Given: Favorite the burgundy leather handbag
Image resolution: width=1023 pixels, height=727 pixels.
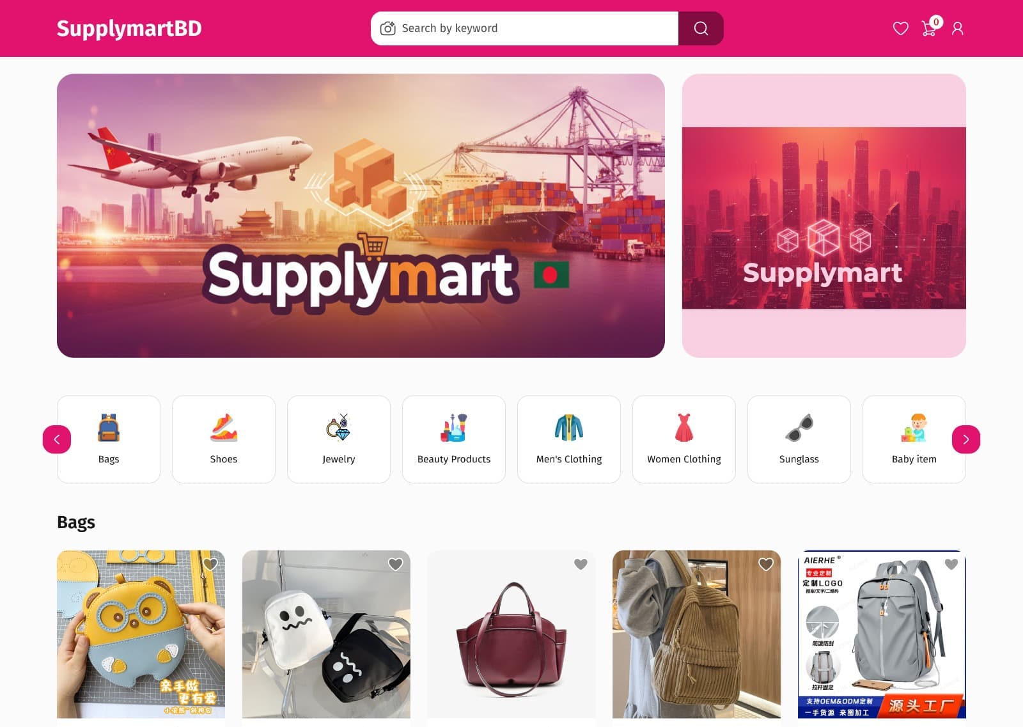Looking at the screenshot, I should (x=581, y=564).
